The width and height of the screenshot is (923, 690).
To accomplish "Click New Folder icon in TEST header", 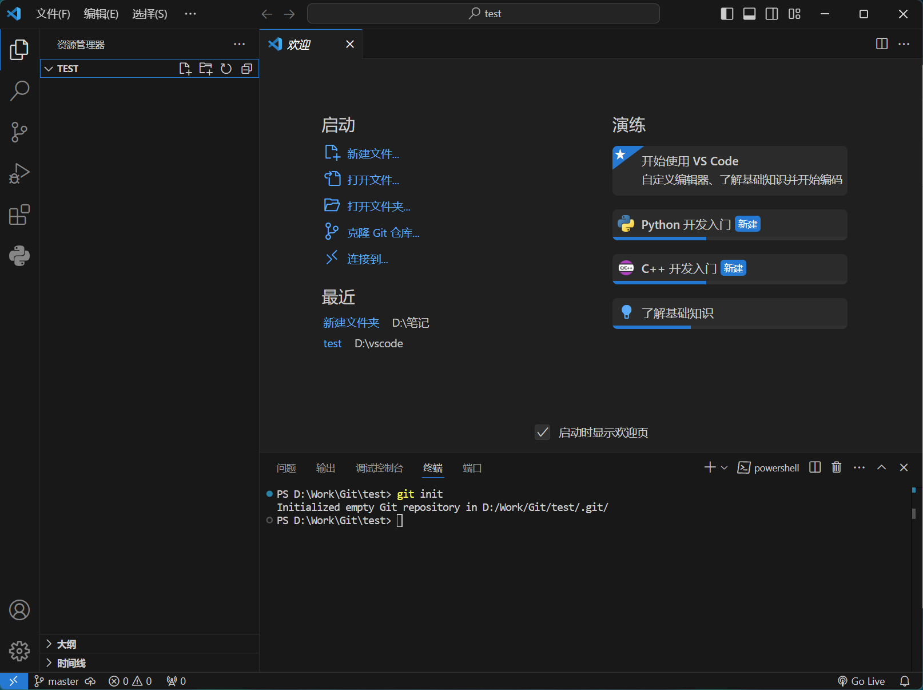I will (205, 69).
